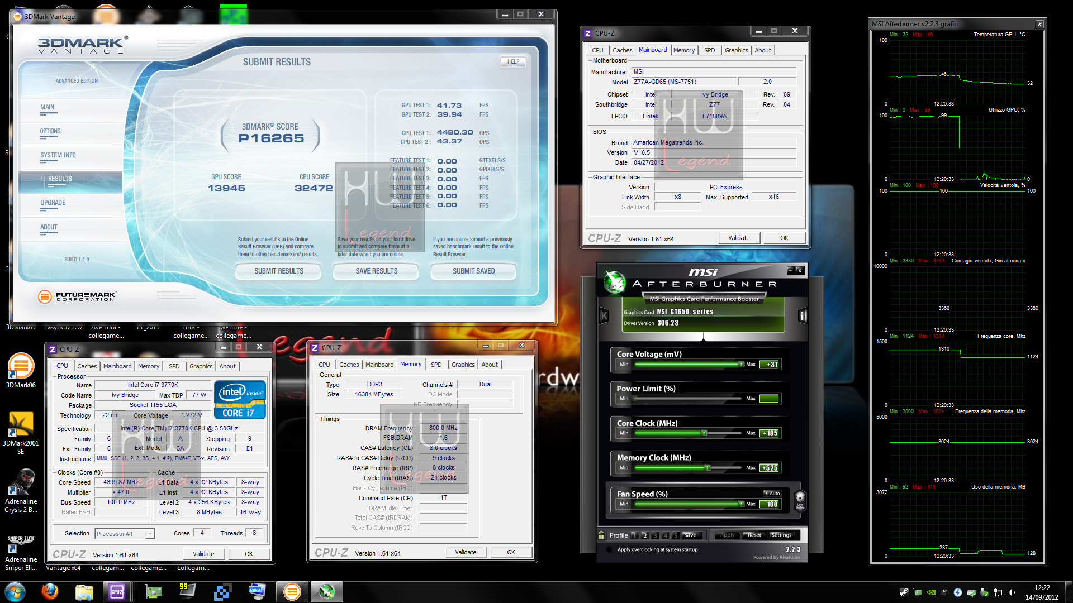Click the MSI Afterburner dragon logo

[x=615, y=282]
